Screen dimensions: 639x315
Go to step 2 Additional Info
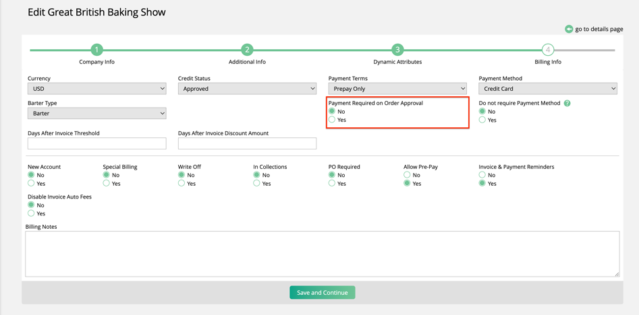point(247,50)
